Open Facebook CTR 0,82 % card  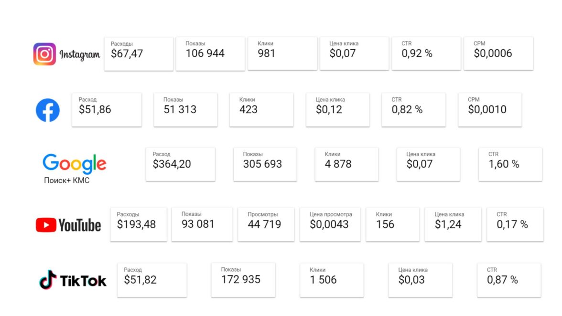tap(413, 110)
